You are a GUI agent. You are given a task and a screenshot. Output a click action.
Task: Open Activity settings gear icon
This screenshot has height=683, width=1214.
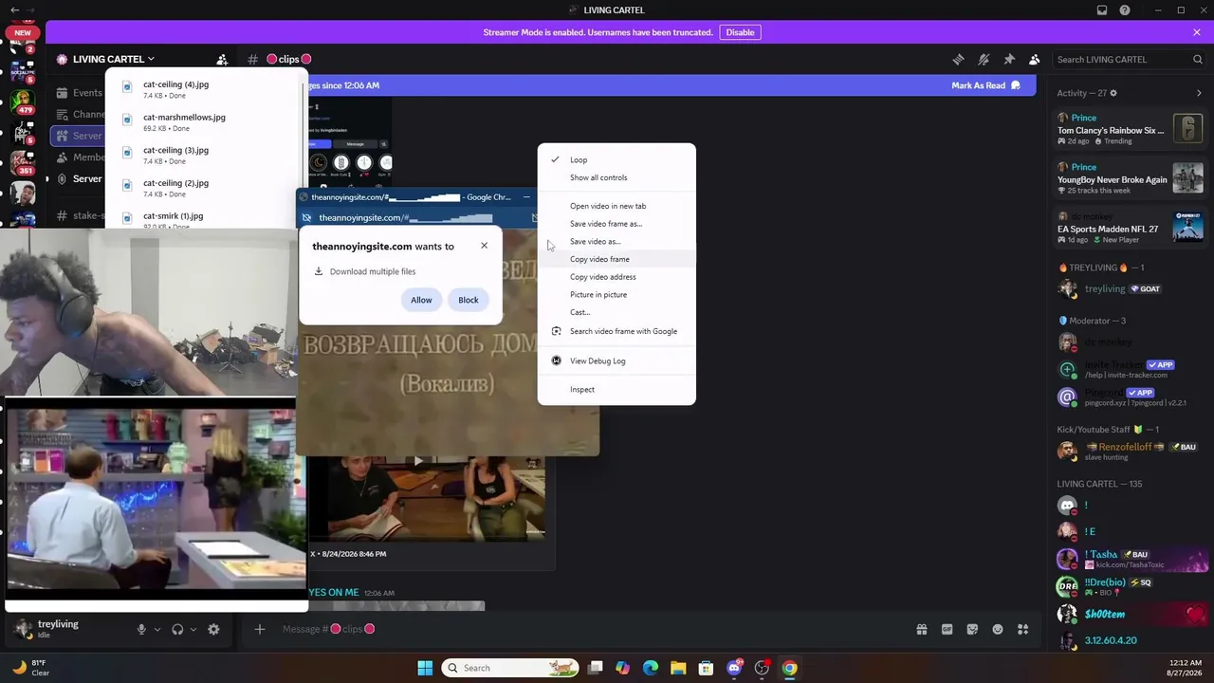(1113, 93)
